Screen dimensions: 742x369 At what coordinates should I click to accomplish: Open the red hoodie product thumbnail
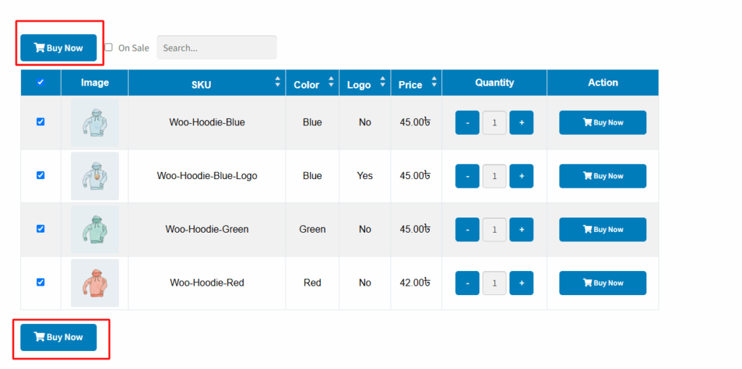pyautogui.click(x=95, y=283)
